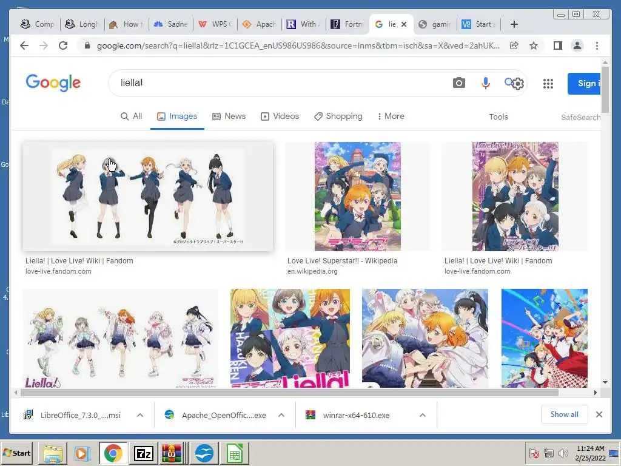Switch to the WPS browser tab
The image size is (621, 466).
click(215, 24)
